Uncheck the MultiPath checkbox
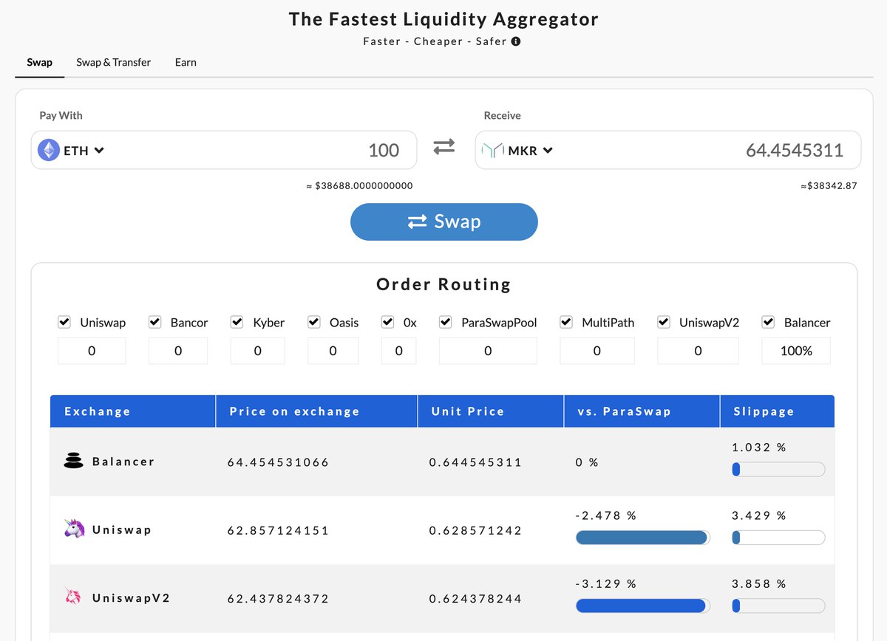The height and width of the screenshot is (641, 887). point(566,322)
